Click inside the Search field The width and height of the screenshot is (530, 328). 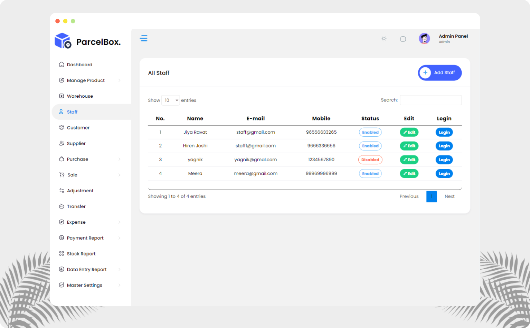point(430,100)
